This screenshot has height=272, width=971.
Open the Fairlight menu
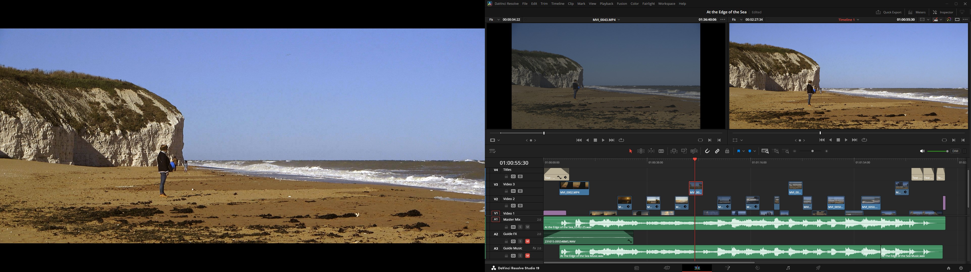pyautogui.click(x=648, y=4)
